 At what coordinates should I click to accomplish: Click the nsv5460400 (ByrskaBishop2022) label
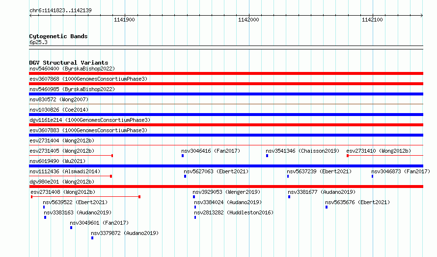coord(72,69)
